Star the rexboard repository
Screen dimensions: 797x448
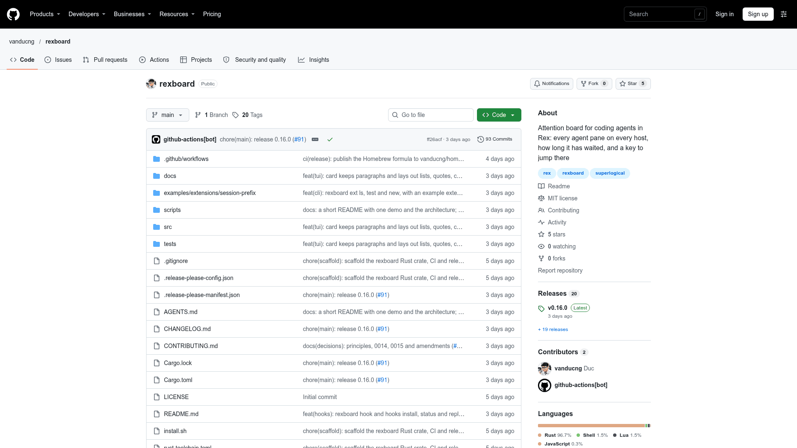point(633,84)
